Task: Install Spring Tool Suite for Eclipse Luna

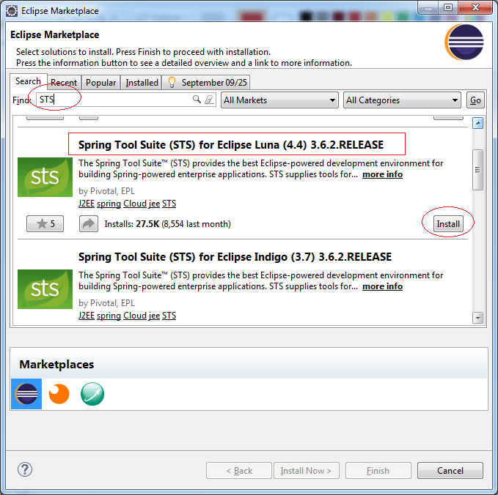Action: tap(448, 224)
